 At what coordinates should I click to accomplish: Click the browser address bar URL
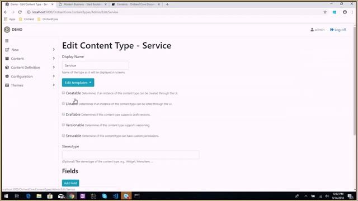point(75,12)
